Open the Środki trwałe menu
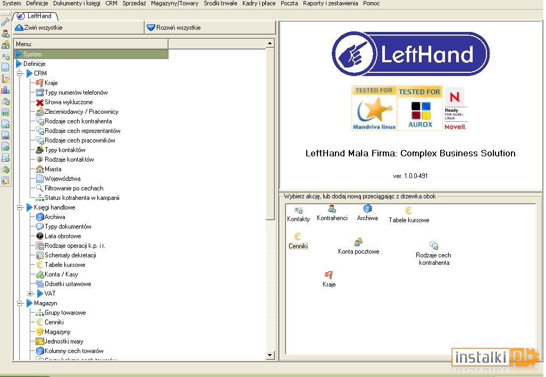 pos(221,4)
